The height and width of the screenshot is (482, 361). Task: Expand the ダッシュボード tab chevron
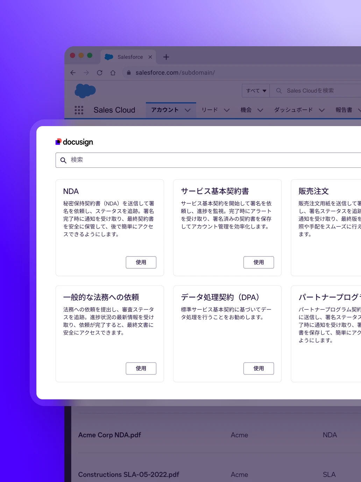tap(322, 110)
